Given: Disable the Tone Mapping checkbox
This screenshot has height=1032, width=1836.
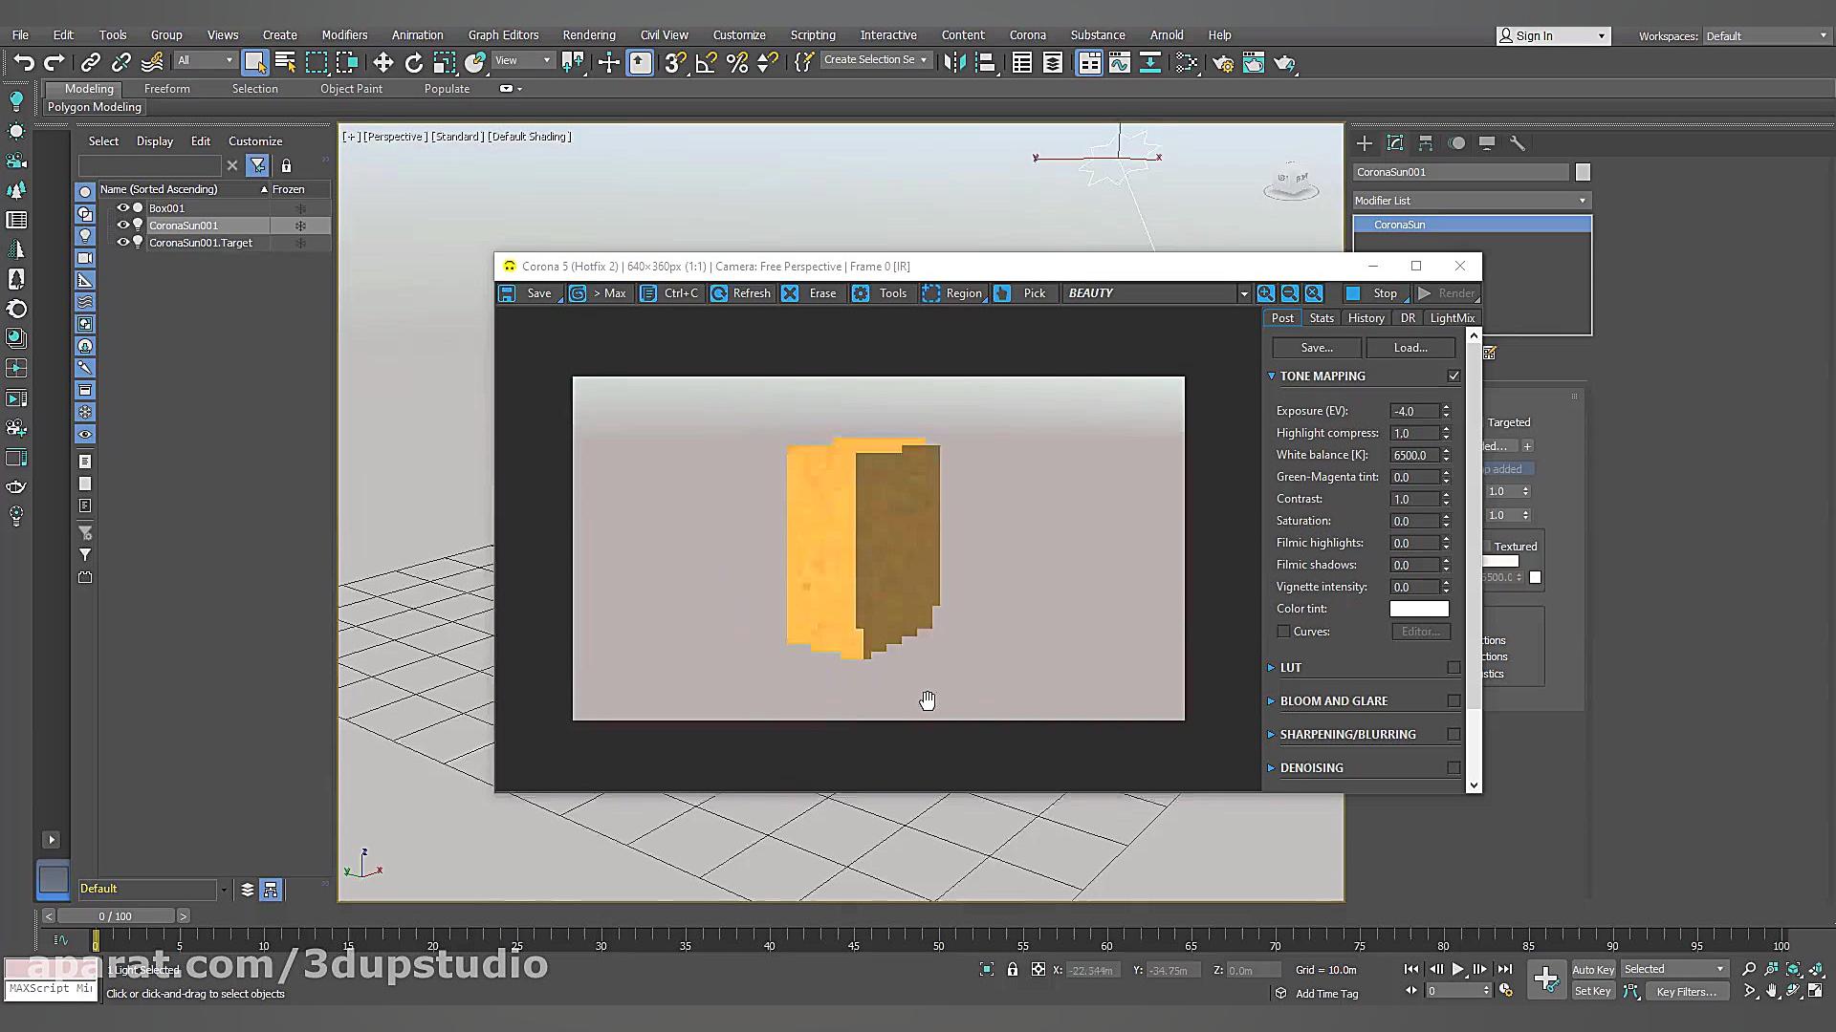Looking at the screenshot, I should pyautogui.click(x=1453, y=376).
